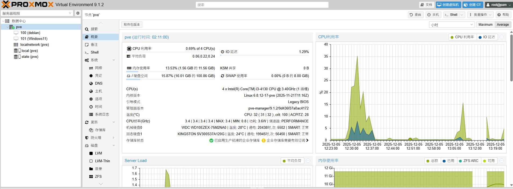Click the Proxmox logo

point(27,5)
